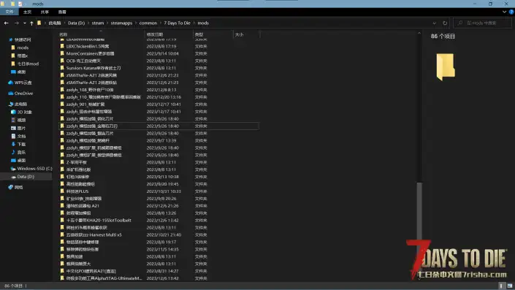Viewport: 515px width, 290px height.
Task: Open the address bar history dropdown
Action: (434, 23)
